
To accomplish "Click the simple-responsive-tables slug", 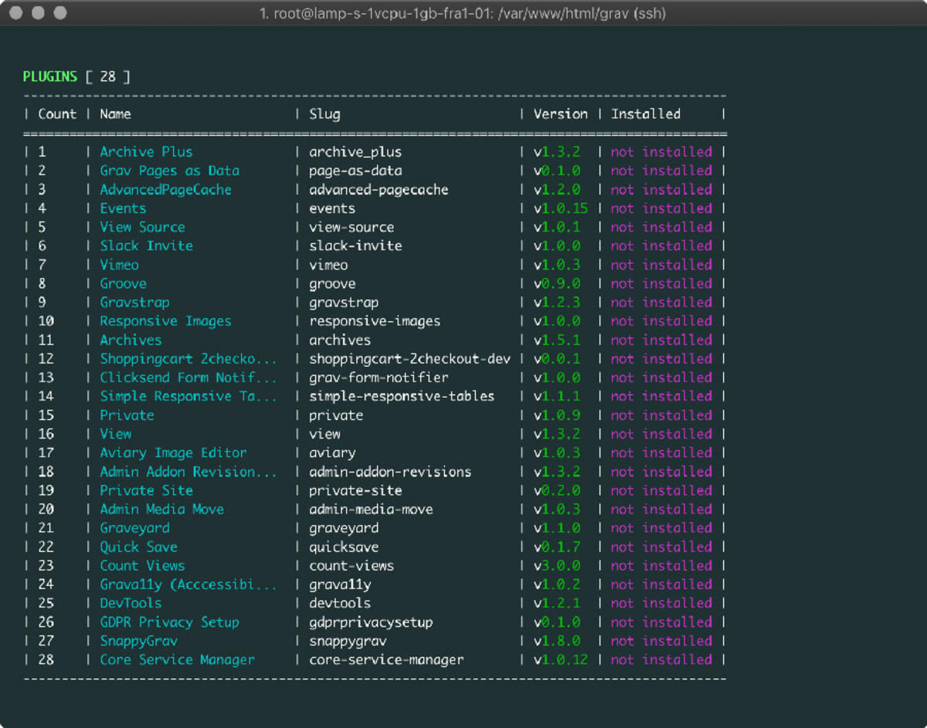I will tap(402, 396).
